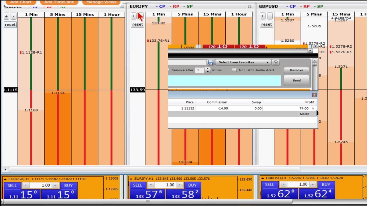Toggle the -CP option on EURJPY panel
Image resolution: width=367 pixels, height=206 pixels.
(x=160, y=6)
